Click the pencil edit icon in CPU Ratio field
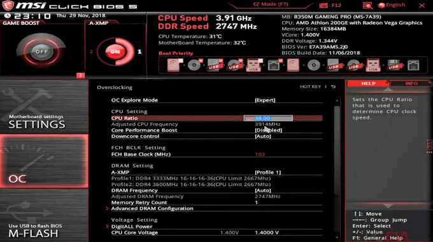This screenshot has width=433, height=242. click(249, 118)
